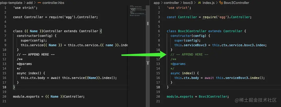The height and width of the screenshot is (107, 281).
Task: Open the controller folder breadcrumb in right editor
Action: (171, 3)
